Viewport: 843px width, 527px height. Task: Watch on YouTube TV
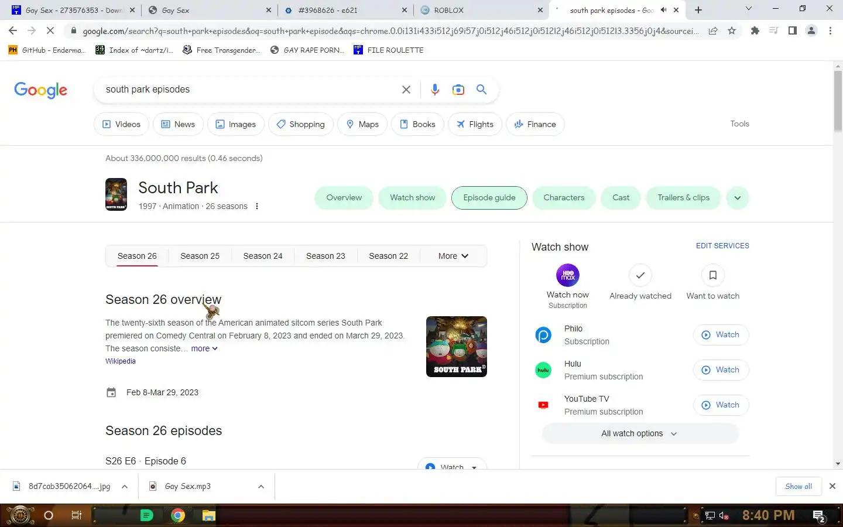[x=721, y=405]
